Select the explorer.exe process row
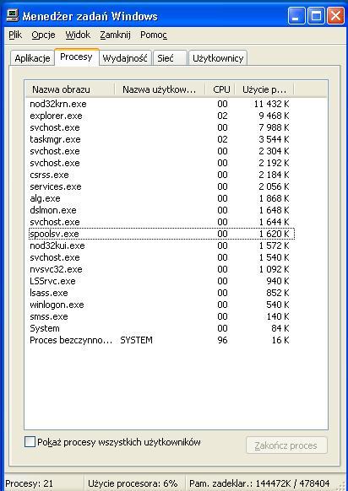 161,116
